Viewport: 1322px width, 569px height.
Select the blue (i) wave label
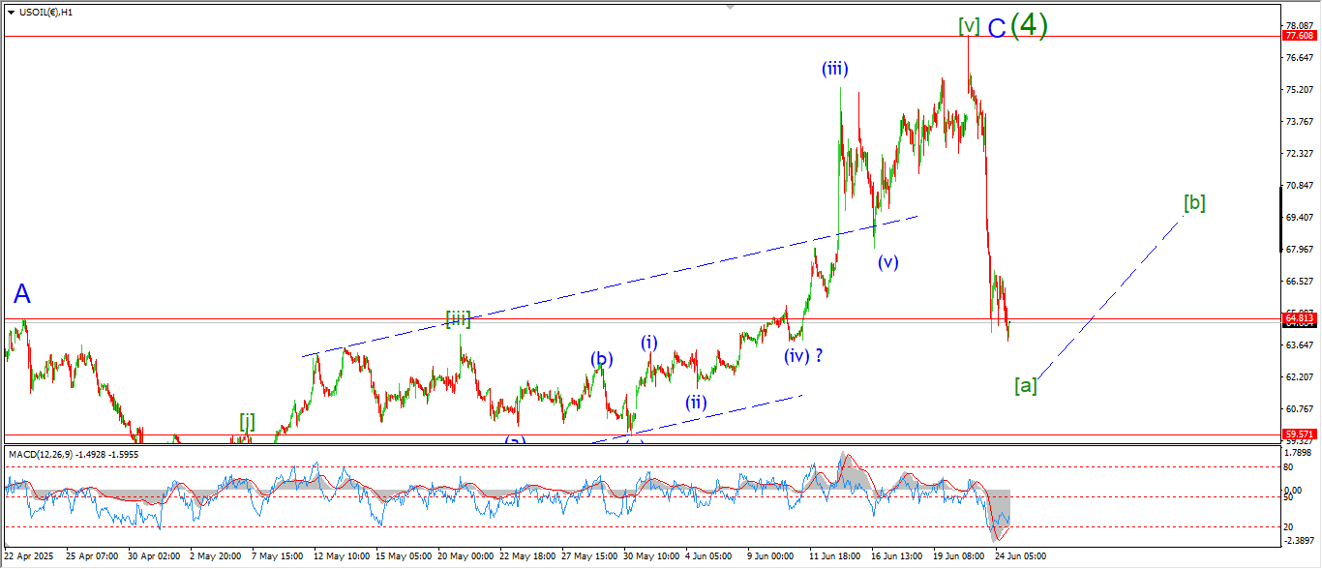(648, 342)
